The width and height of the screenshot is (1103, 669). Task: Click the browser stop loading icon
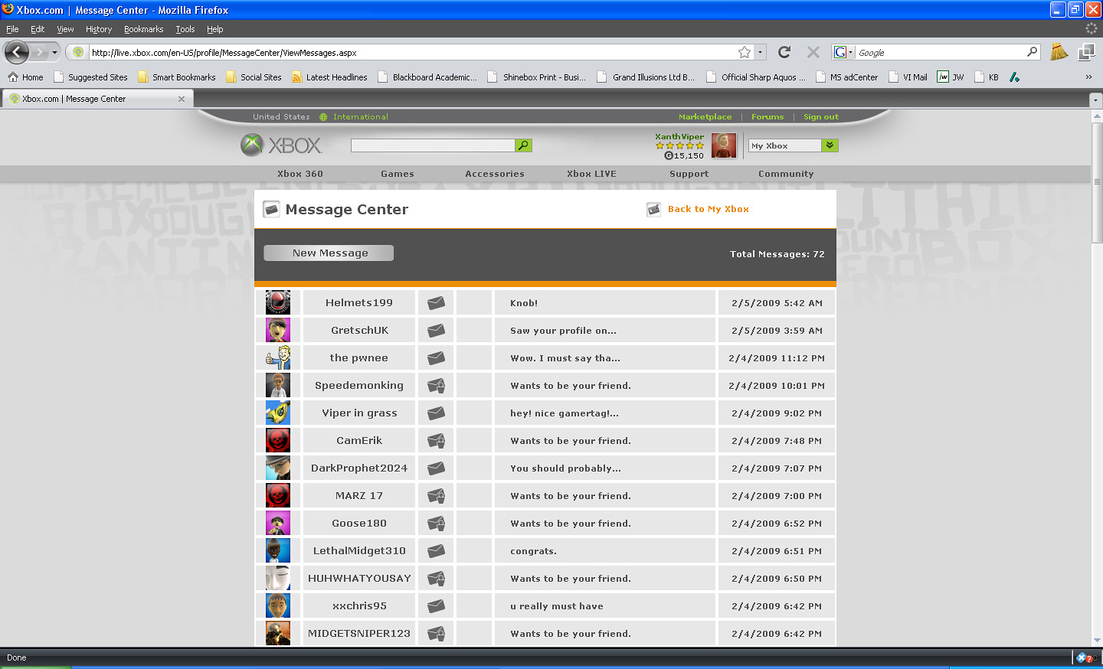813,52
